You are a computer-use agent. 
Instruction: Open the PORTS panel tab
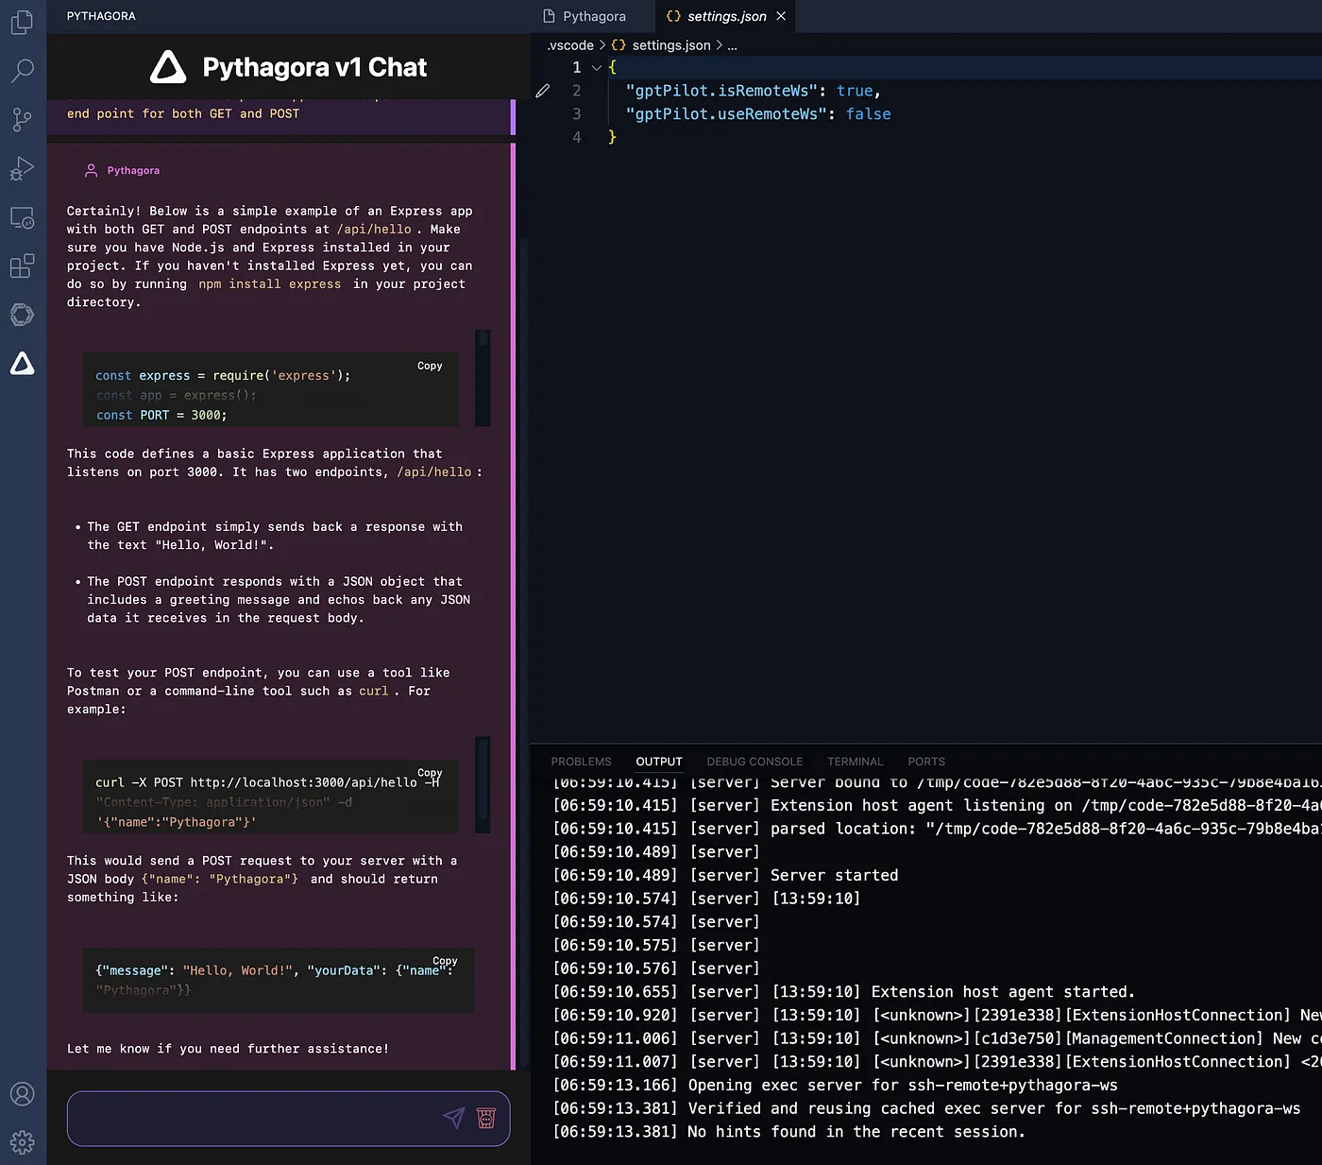coord(926,762)
